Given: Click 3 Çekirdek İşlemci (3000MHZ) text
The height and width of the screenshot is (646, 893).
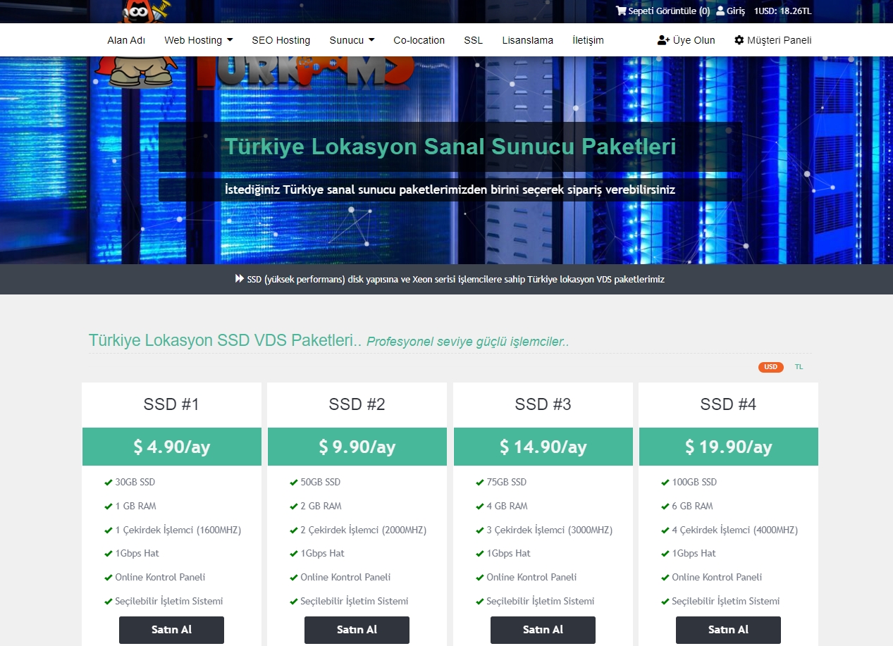Looking at the screenshot, I should click(x=549, y=530).
